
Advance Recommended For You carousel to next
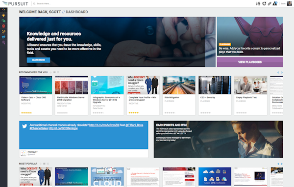(282, 72)
